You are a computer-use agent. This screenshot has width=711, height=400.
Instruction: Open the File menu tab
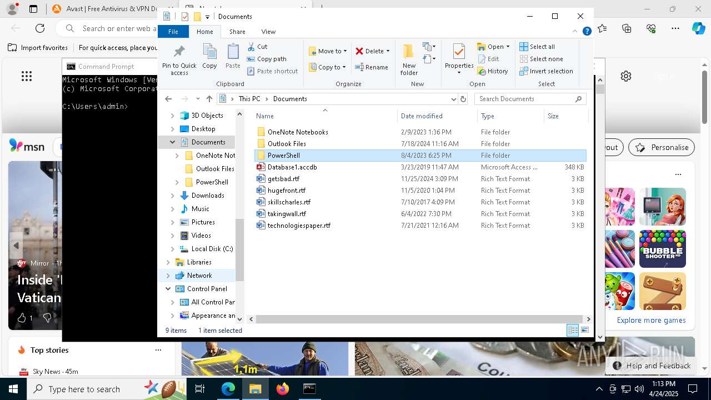pyautogui.click(x=173, y=32)
